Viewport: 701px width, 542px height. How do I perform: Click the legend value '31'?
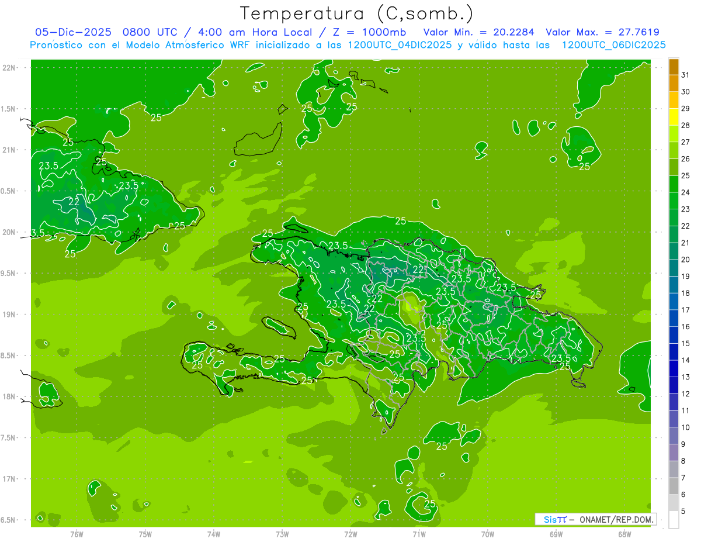click(x=686, y=75)
